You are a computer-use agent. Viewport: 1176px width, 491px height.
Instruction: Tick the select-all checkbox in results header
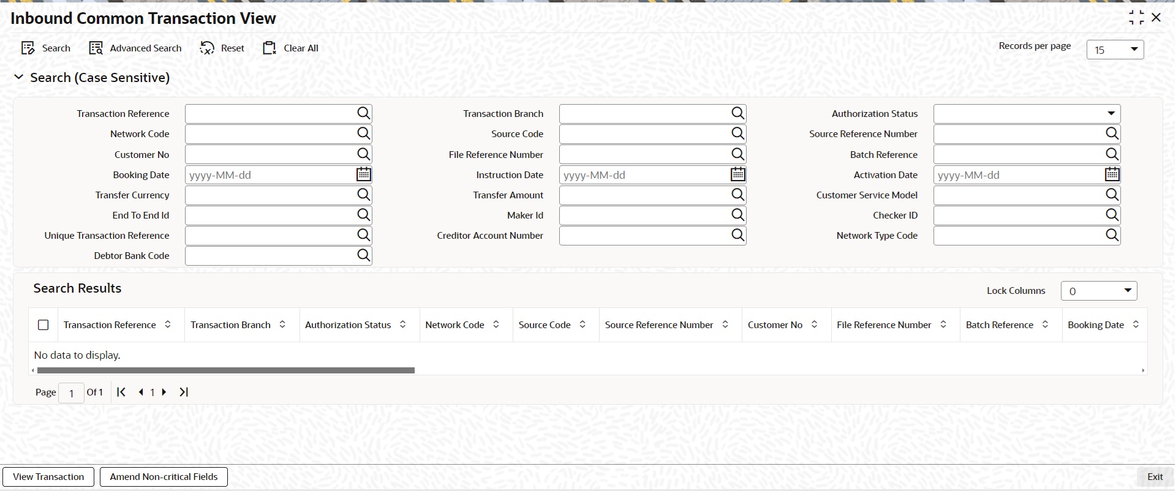coord(43,325)
